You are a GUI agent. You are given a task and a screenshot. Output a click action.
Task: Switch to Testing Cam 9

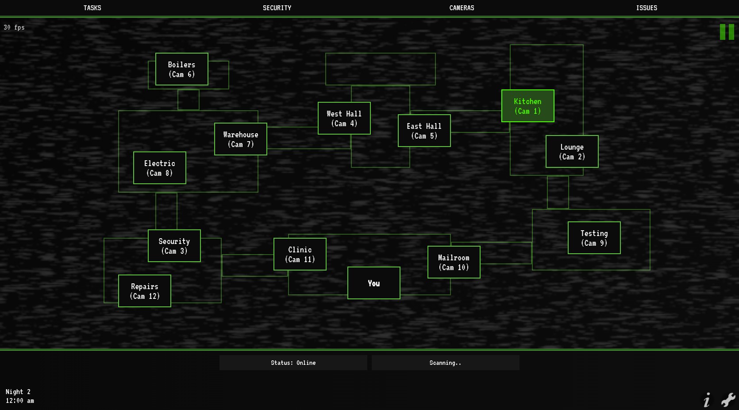(594, 238)
